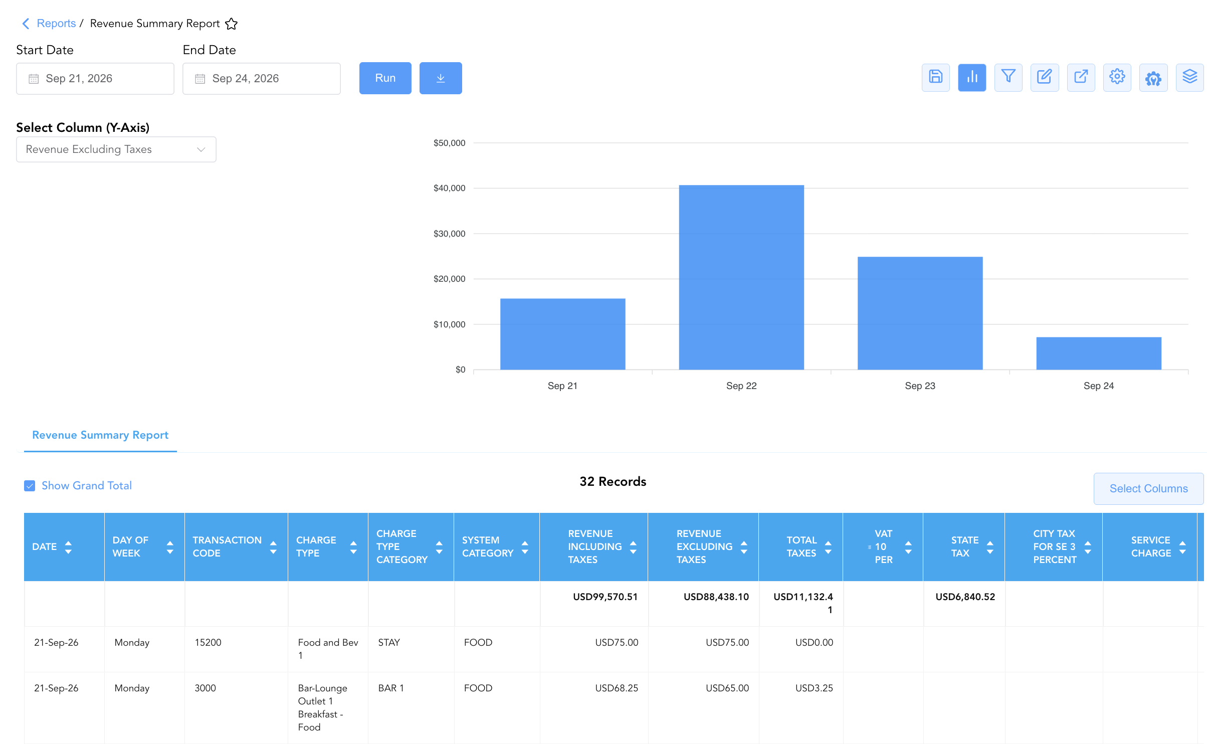This screenshot has height=744, width=1207.
Task: Sort by SYSTEM CATEGORY column
Action: (525, 547)
